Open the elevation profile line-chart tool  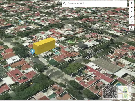pos(132,17)
